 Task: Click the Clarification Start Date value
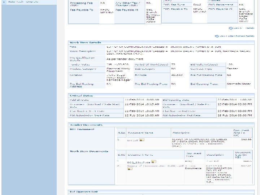(142, 111)
